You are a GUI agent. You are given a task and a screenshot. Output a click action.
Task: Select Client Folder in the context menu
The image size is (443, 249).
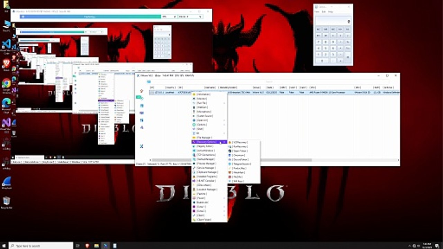point(209,220)
